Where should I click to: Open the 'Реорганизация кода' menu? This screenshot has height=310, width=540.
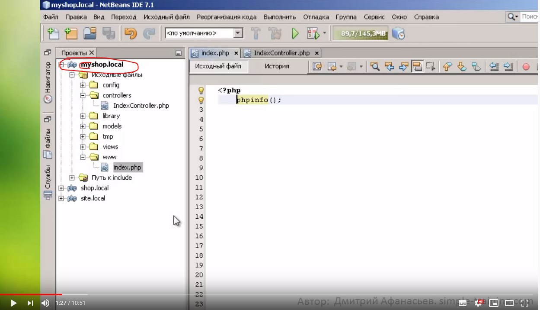coord(227,17)
